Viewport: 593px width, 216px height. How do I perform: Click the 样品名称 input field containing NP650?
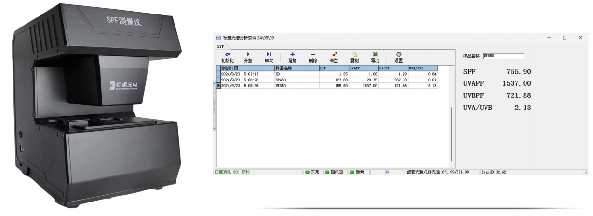503,56
